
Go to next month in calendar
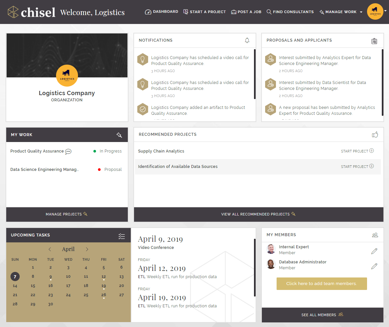(x=87, y=249)
